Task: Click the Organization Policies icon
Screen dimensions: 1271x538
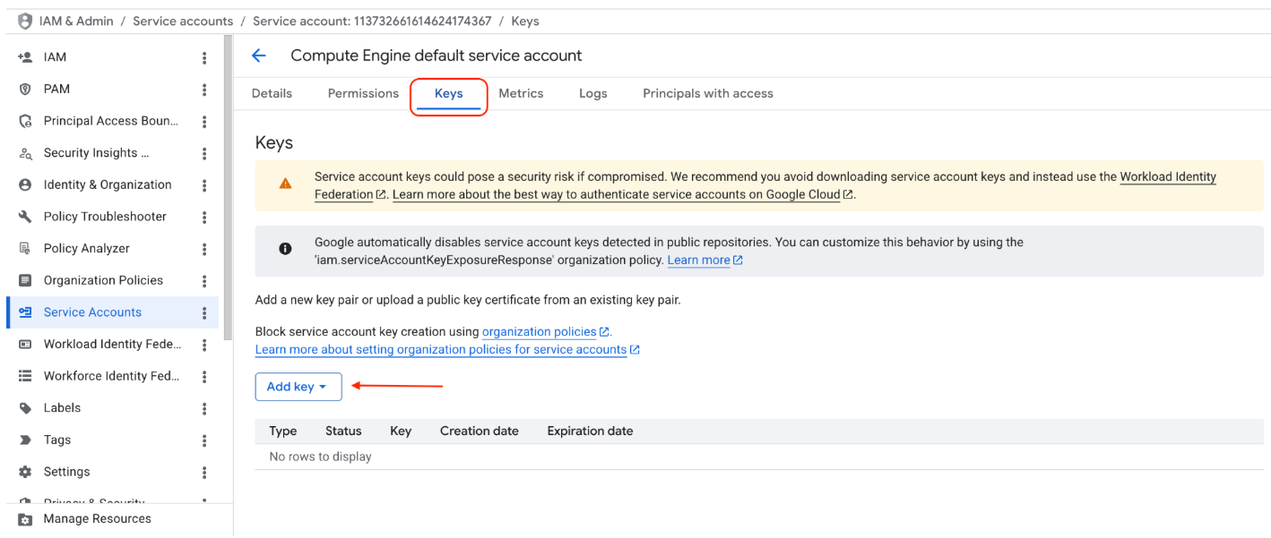Action: coord(25,280)
